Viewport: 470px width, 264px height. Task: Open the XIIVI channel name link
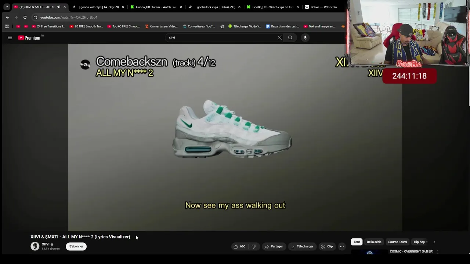(46, 244)
